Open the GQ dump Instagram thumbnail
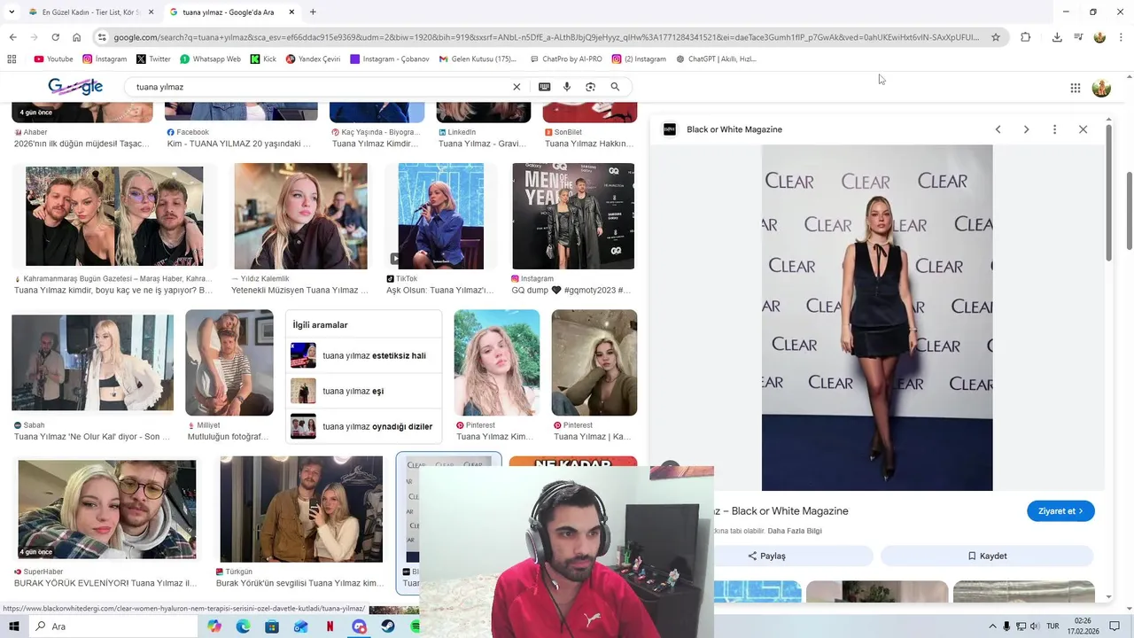Viewport: 1134px width, 638px height. click(x=573, y=216)
